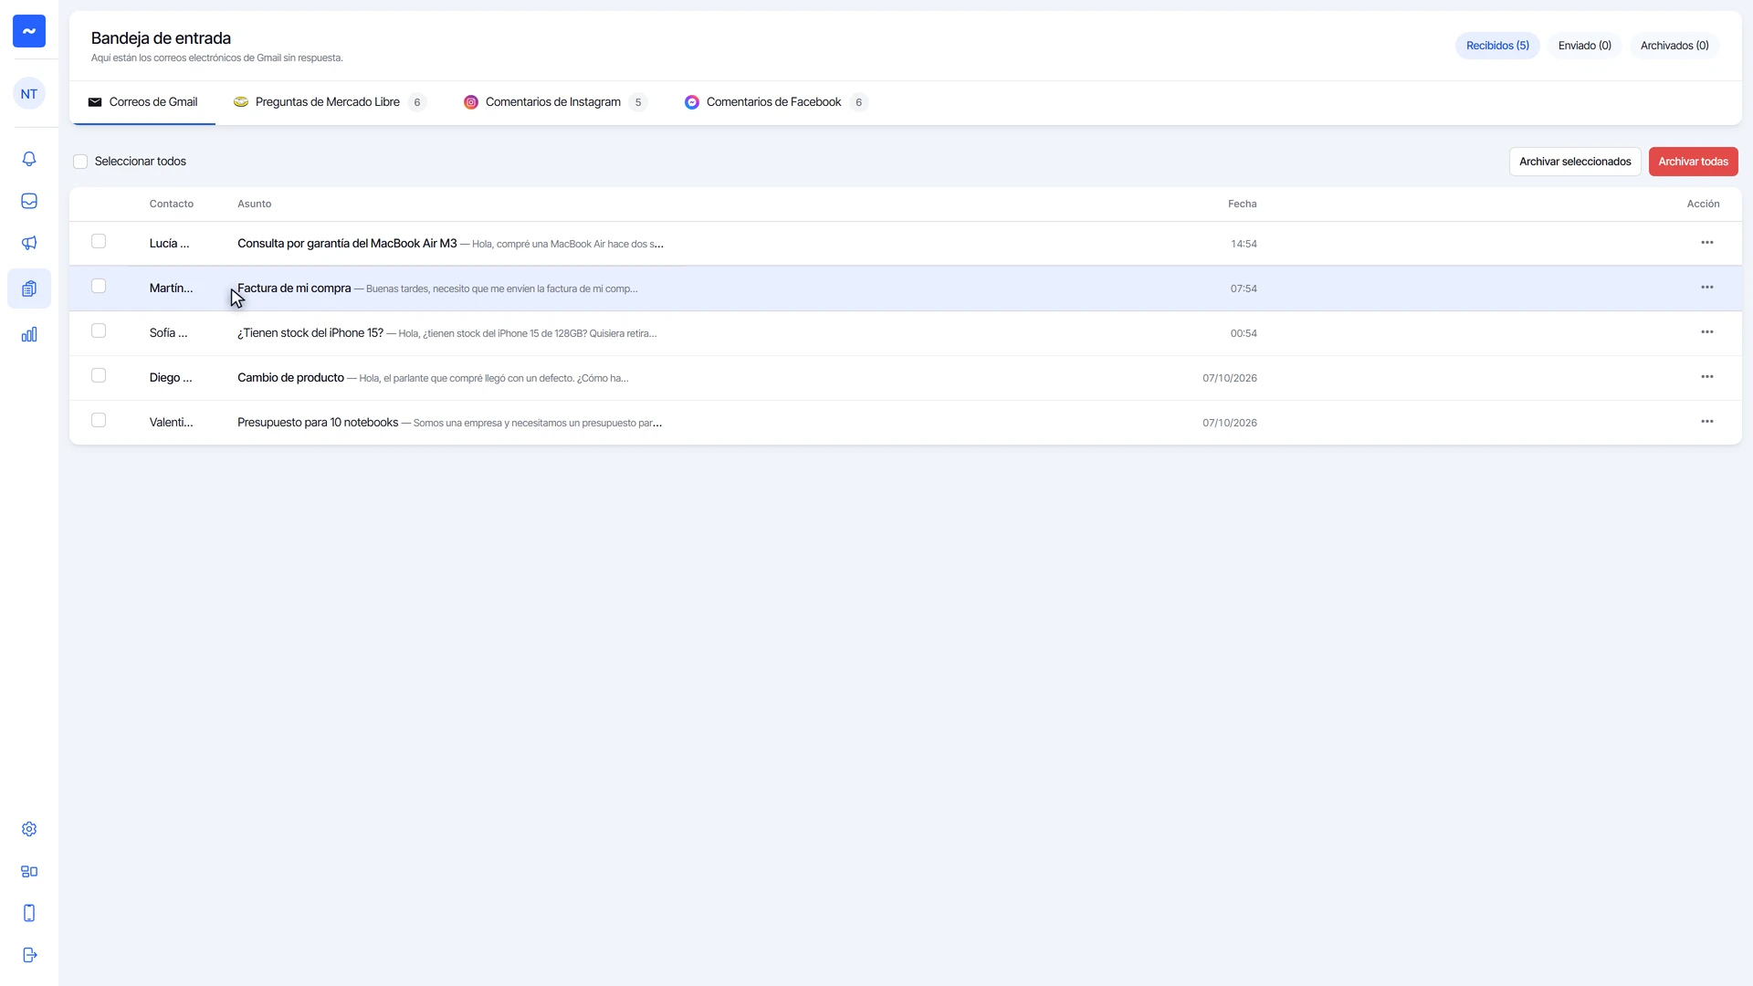Click the Archivar seleccionados button
This screenshot has height=986, width=1753.
point(1575,162)
